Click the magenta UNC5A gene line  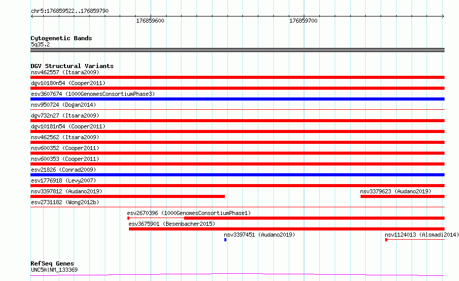[x=237, y=275]
